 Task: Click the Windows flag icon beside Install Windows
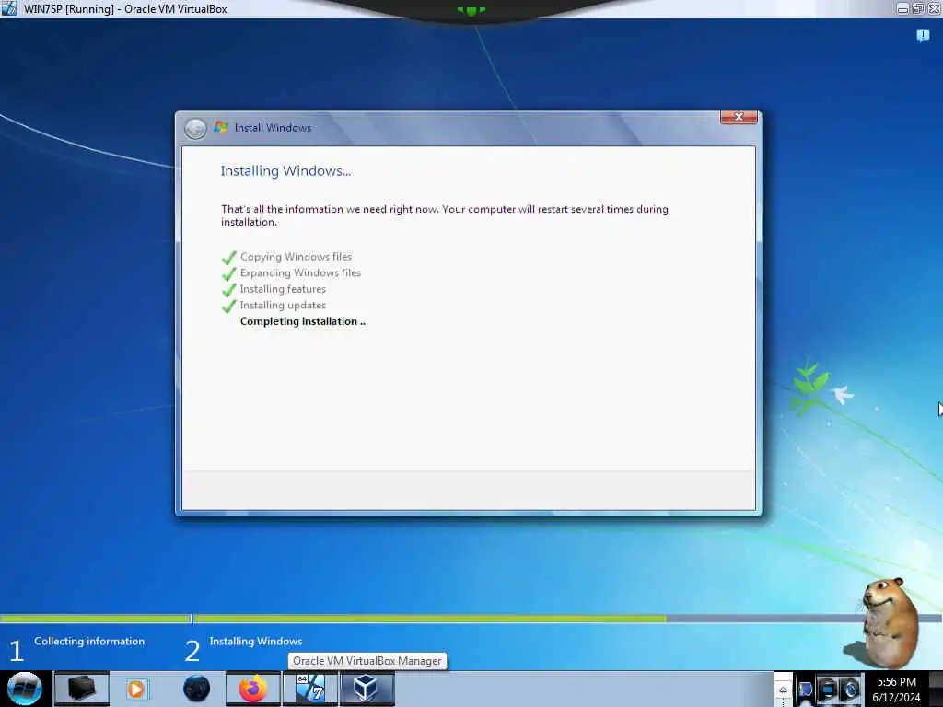221,127
